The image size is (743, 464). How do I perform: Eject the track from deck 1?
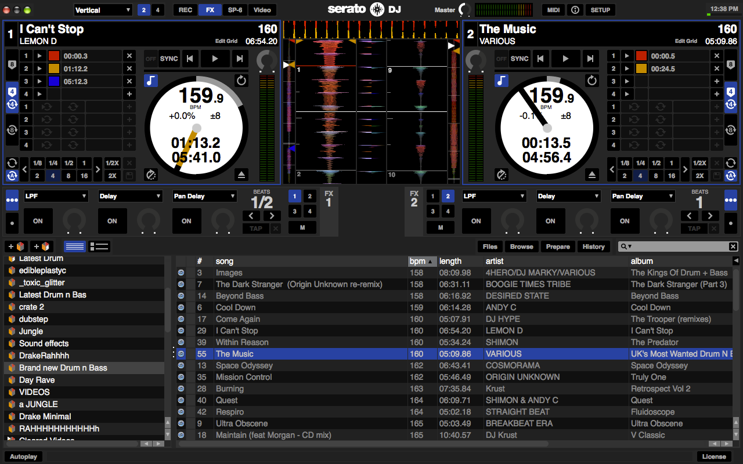coord(241,175)
